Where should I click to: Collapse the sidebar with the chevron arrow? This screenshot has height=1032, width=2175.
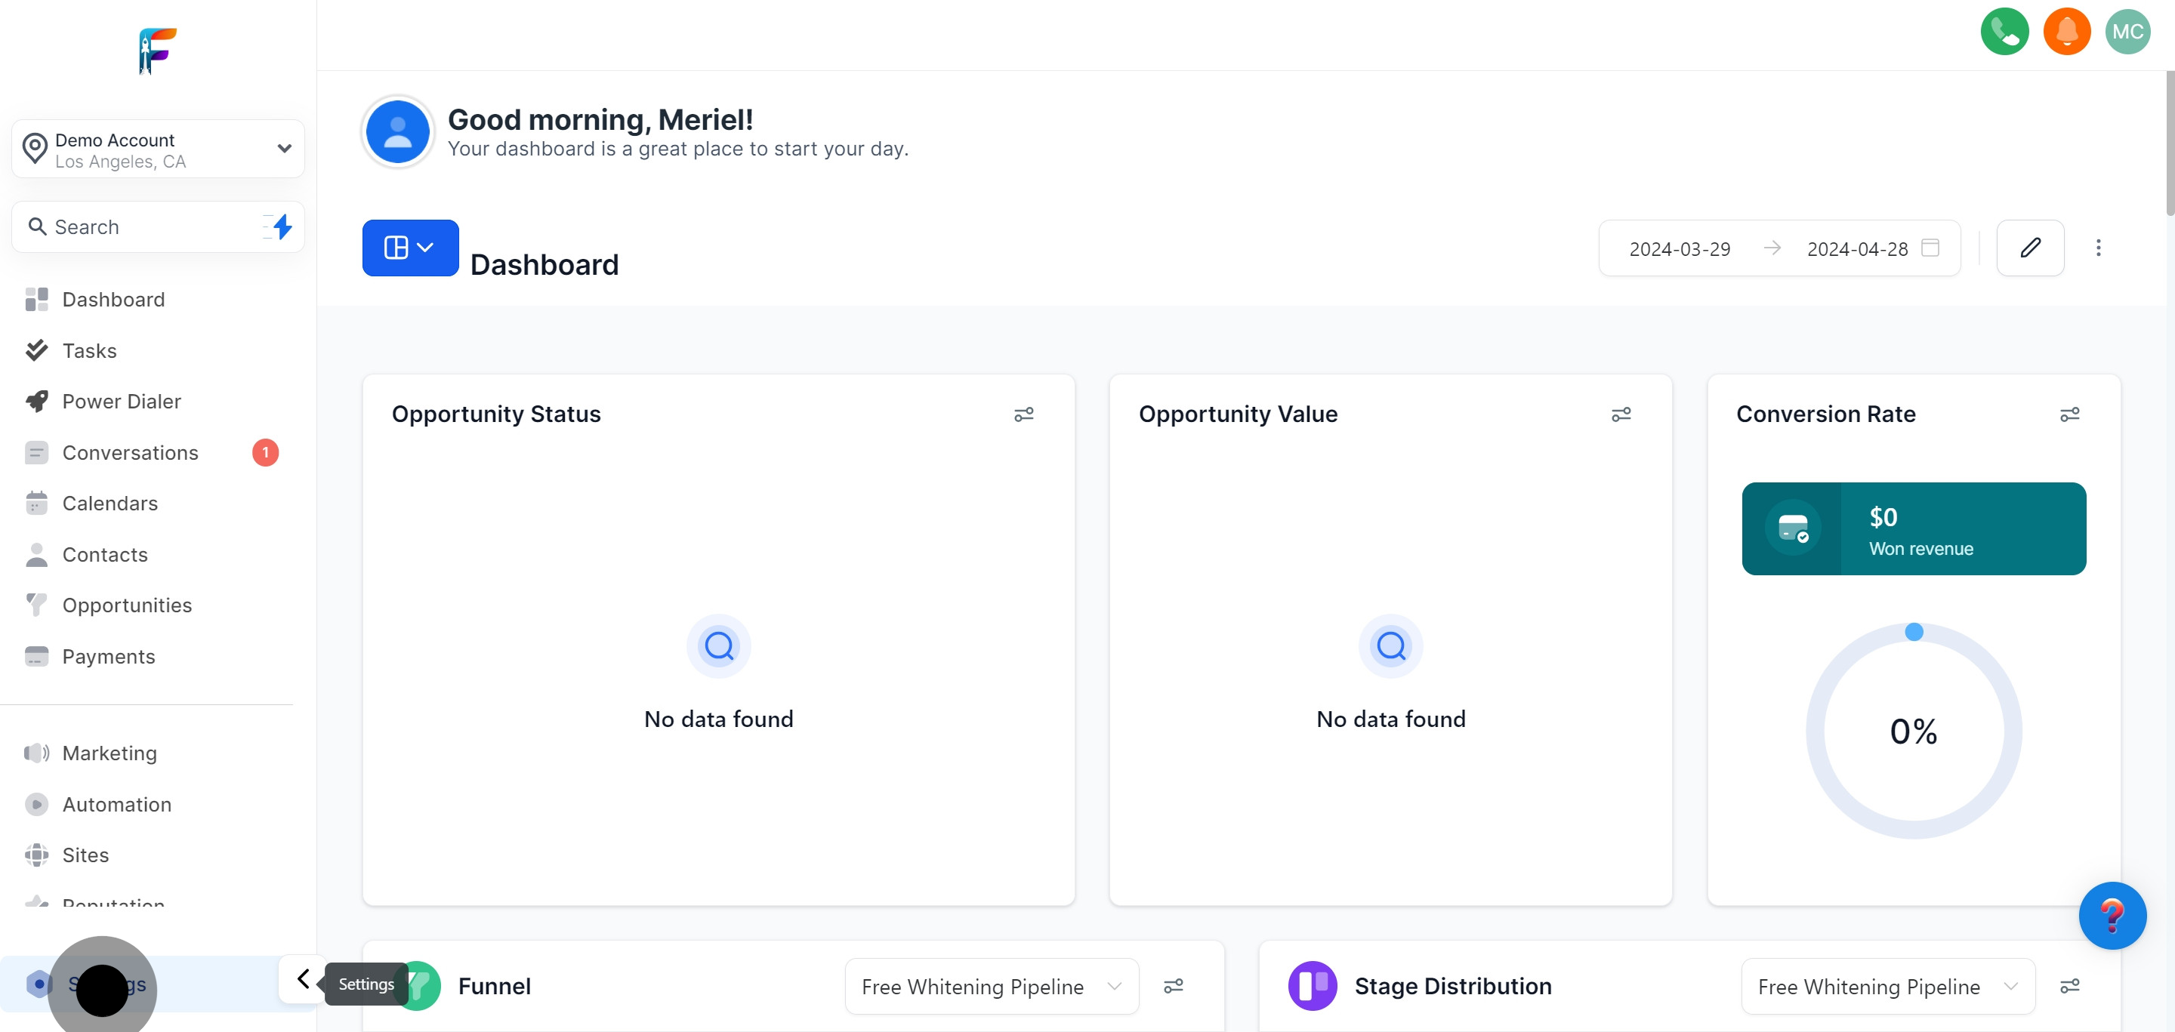coord(303,979)
